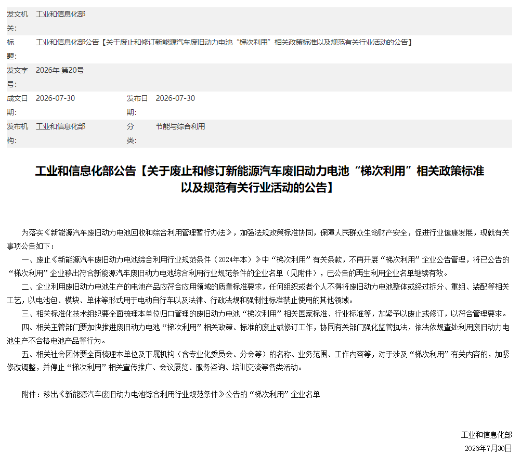Select the document number 2026年 第20号
The image size is (521, 454).
pos(60,70)
